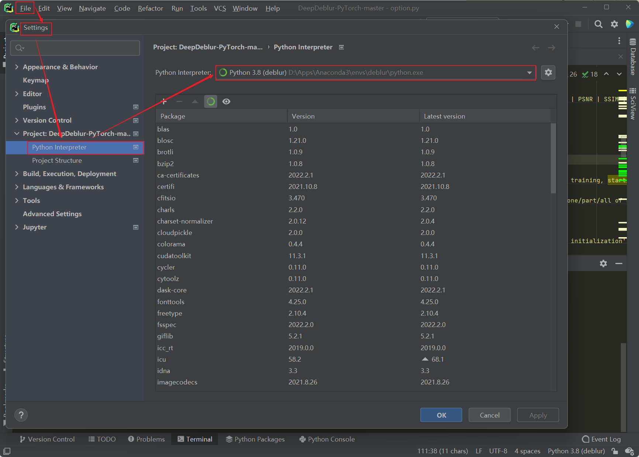Click the status bar Python 3.8 (deblur) interpreter
The width and height of the screenshot is (639, 457).
[576, 451]
